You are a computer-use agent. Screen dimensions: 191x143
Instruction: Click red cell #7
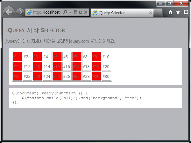(77, 57)
